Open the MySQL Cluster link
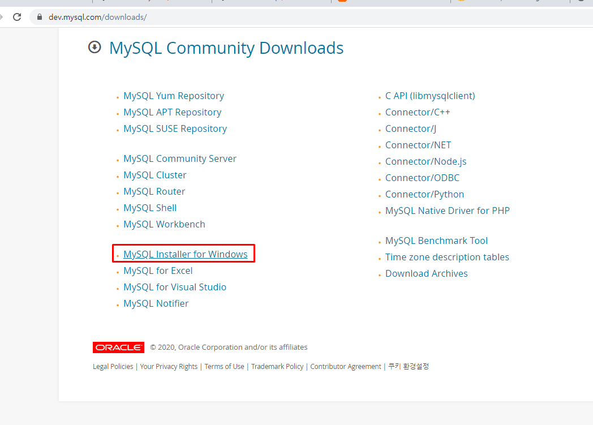Screen dimensions: 593x425 point(154,175)
